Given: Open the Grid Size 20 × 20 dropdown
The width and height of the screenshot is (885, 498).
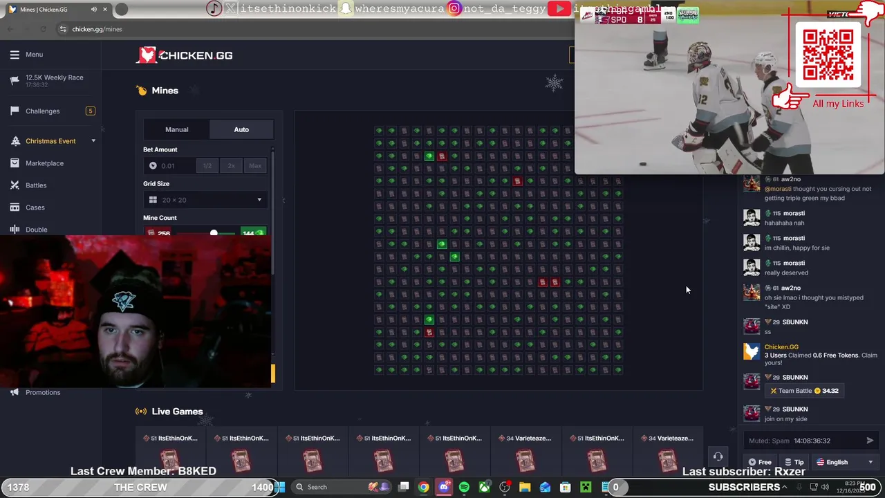Looking at the screenshot, I should click(x=206, y=200).
